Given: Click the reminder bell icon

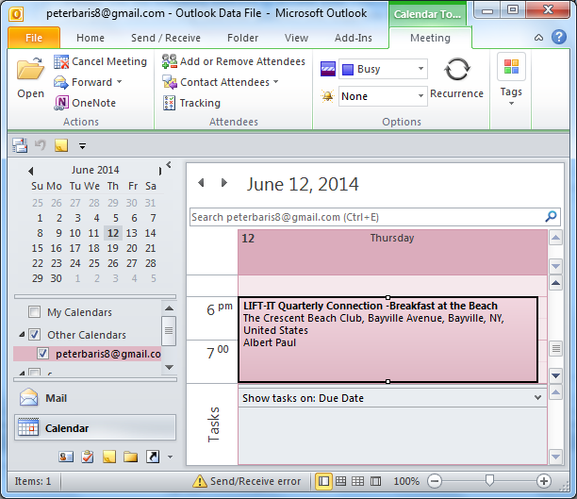Looking at the screenshot, I should pyautogui.click(x=327, y=96).
